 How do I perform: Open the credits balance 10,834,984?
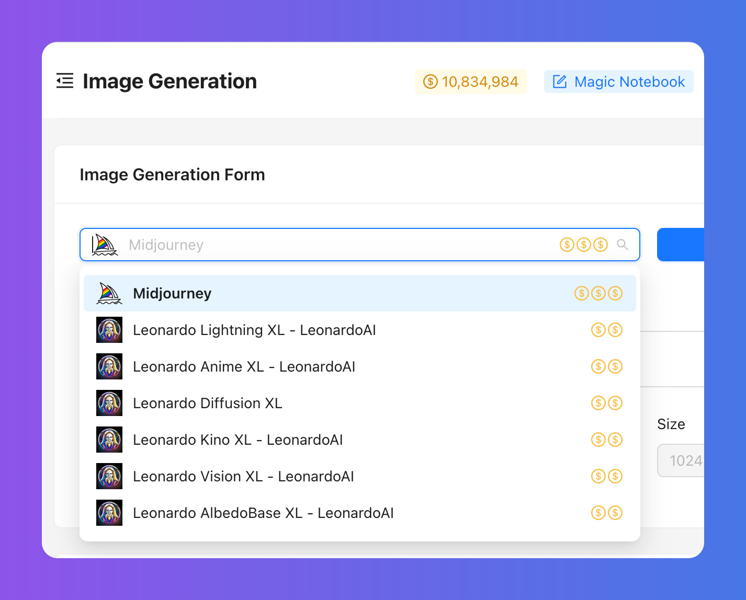(471, 82)
